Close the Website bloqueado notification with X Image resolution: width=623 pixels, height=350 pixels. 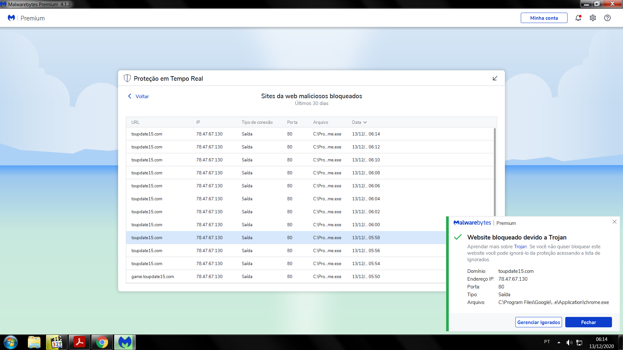pos(615,222)
